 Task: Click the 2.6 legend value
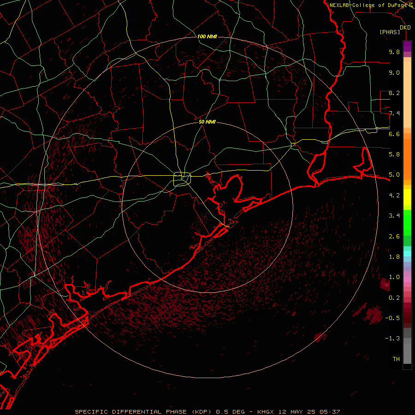[x=394, y=237]
